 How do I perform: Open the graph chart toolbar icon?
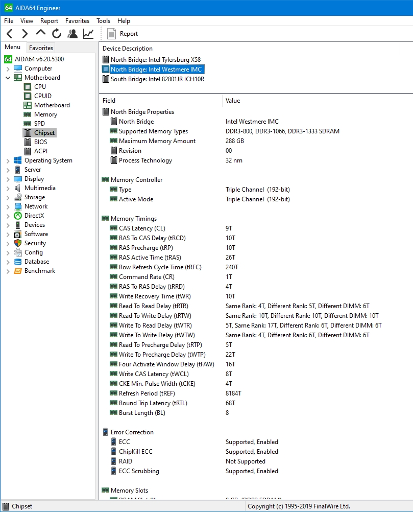tap(88, 34)
